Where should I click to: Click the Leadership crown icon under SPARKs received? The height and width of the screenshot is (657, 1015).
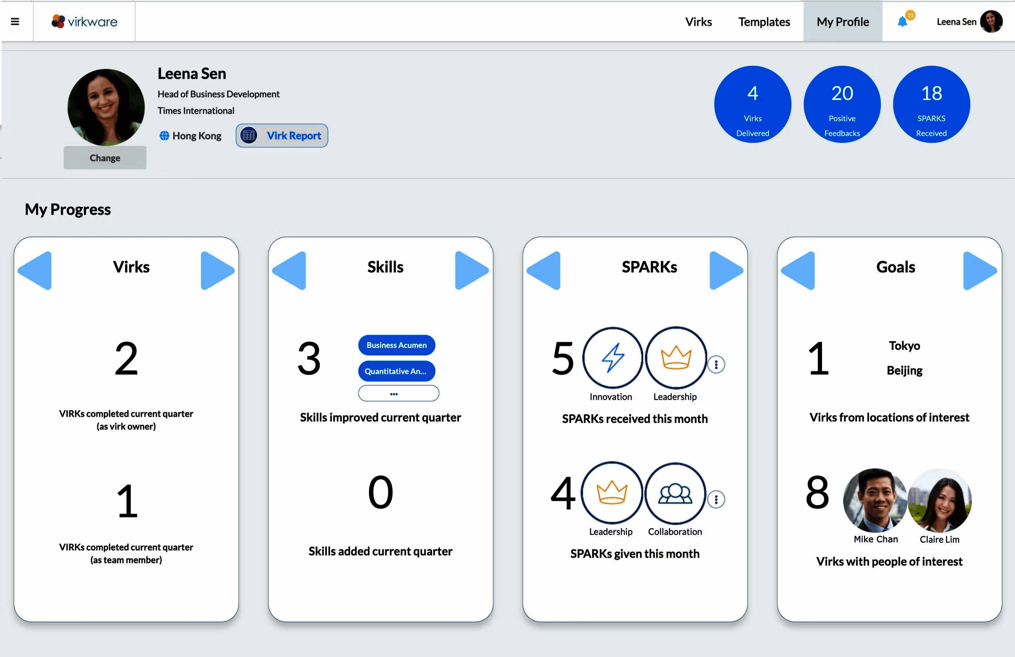tap(675, 357)
